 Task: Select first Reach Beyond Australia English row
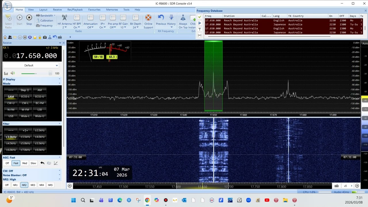(x=283, y=20)
